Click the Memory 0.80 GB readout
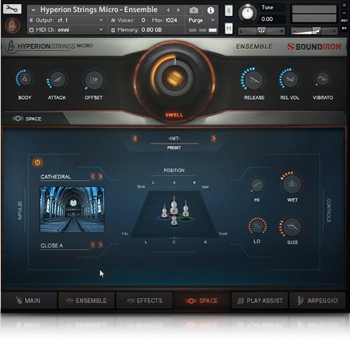Image resolution: width=350 pixels, height=339 pixels. point(136,30)
